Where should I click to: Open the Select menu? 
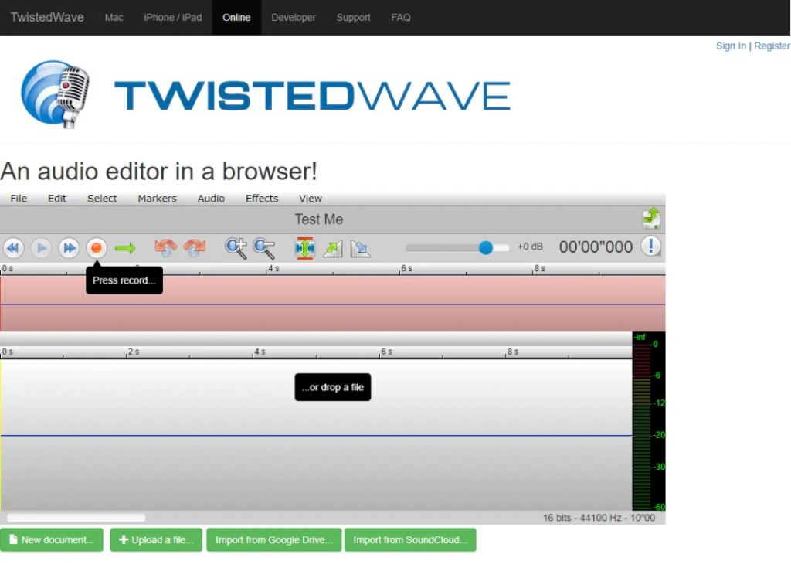[x=102, y=199]
